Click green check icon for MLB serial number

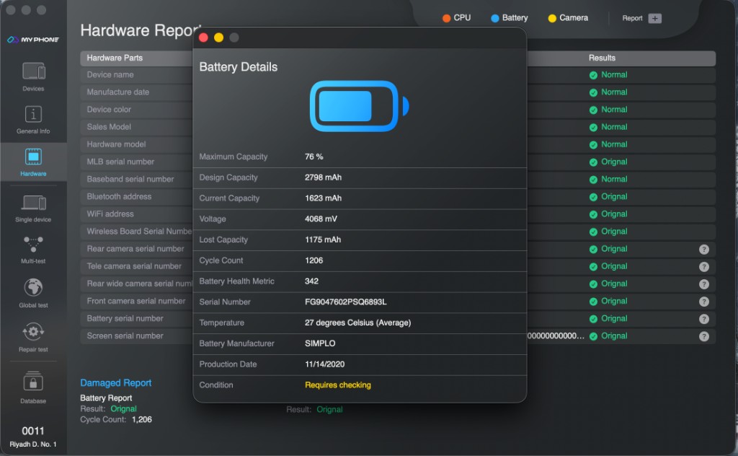[593, 162]
